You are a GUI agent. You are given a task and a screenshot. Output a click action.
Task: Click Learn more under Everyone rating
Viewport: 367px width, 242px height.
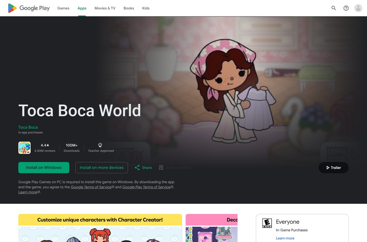tap(285, 238)
